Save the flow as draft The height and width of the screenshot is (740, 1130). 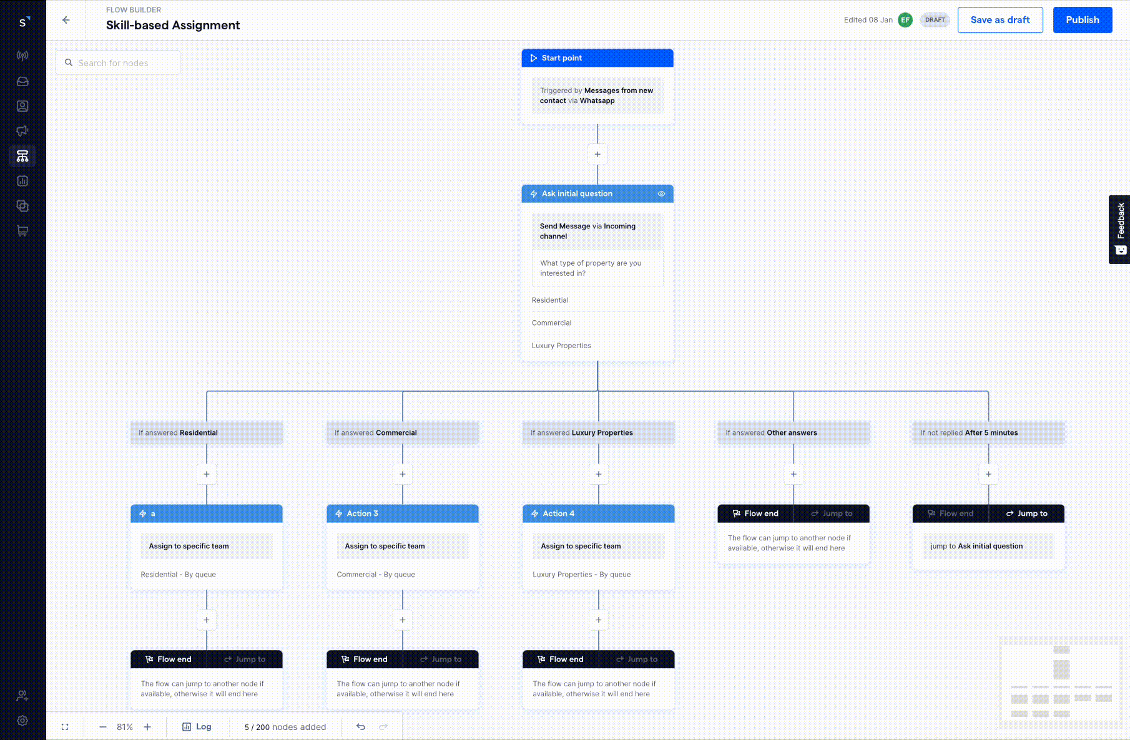point(1000,19)
